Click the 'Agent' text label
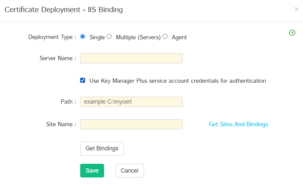 [179, 37]
